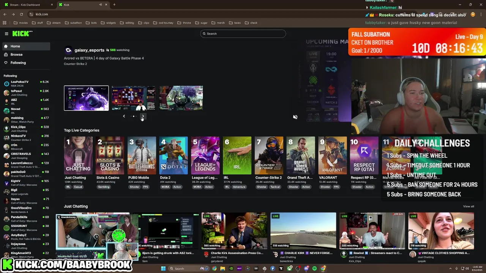Click browser forward arrow
486x273 pixels.
13,14
